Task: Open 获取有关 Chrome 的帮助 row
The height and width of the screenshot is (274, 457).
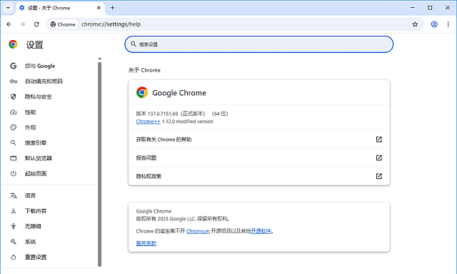Action: coord(258,140)
